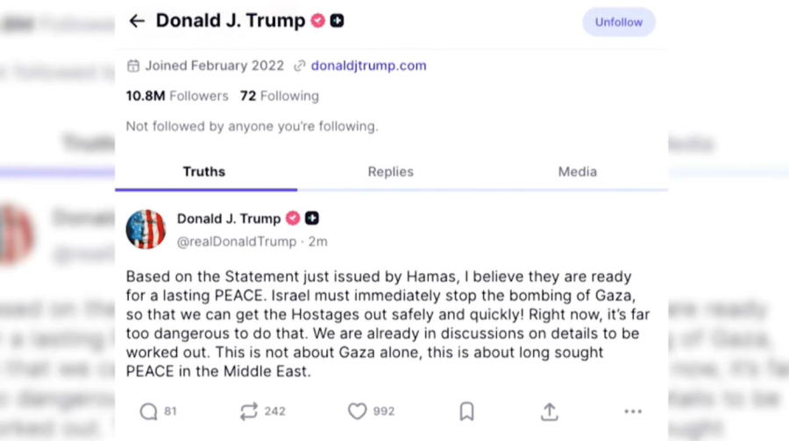The width and height of the screenshot is (789, 441).
Task: Open the donaldjtrump.com link
Action: [x=368, y=66]
